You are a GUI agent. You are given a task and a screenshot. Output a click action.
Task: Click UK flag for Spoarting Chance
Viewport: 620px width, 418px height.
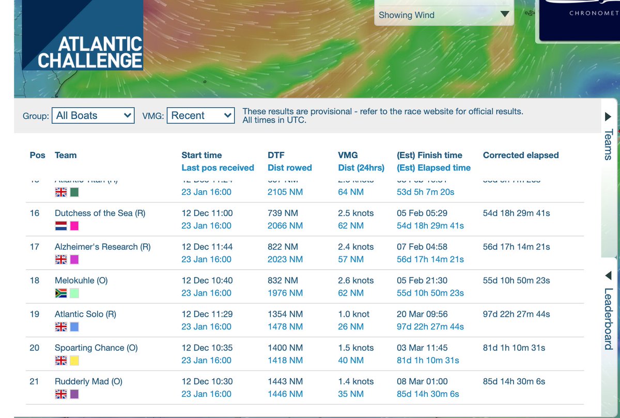(x=61, y=360)
